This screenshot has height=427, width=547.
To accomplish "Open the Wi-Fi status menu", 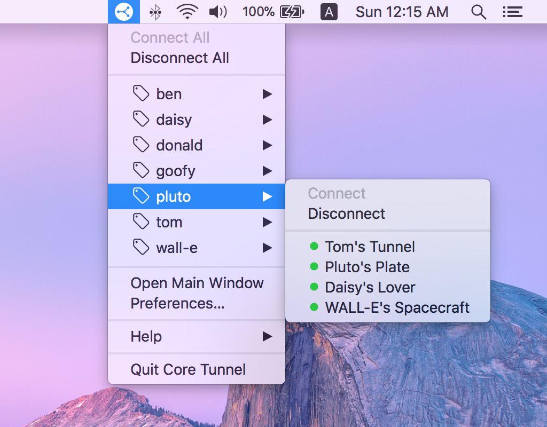I will [x=187, y=12].
